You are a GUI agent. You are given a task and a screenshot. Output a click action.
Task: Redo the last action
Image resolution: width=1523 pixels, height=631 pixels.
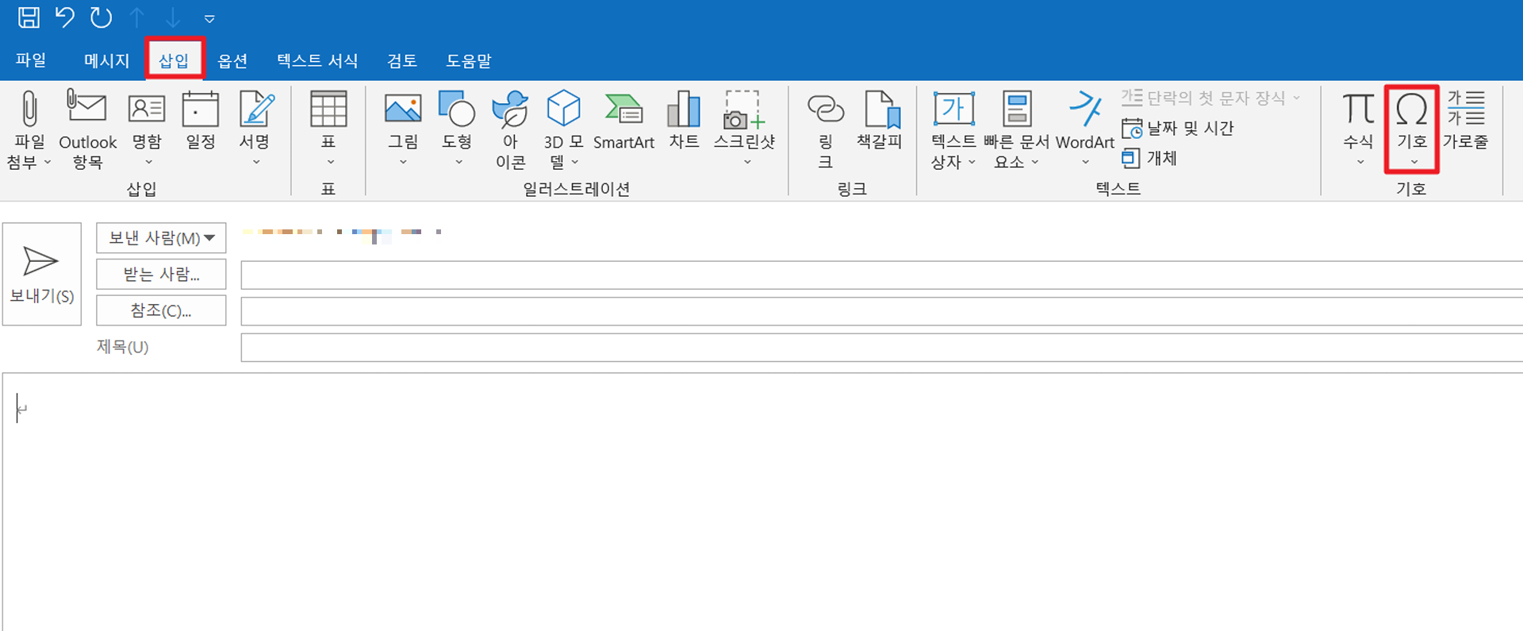[101, 17]
